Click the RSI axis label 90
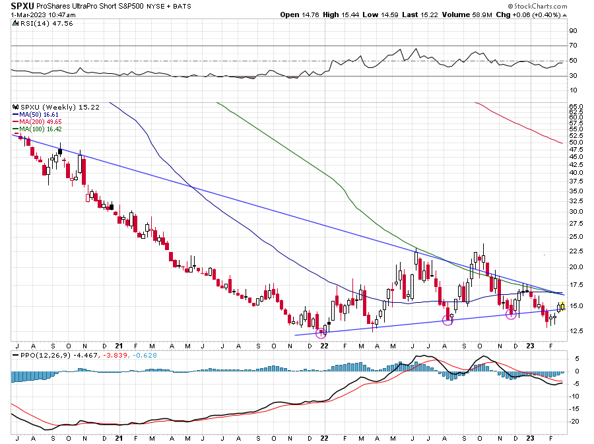Viewport: 594px width, 444px height. (x=573, y=31)
